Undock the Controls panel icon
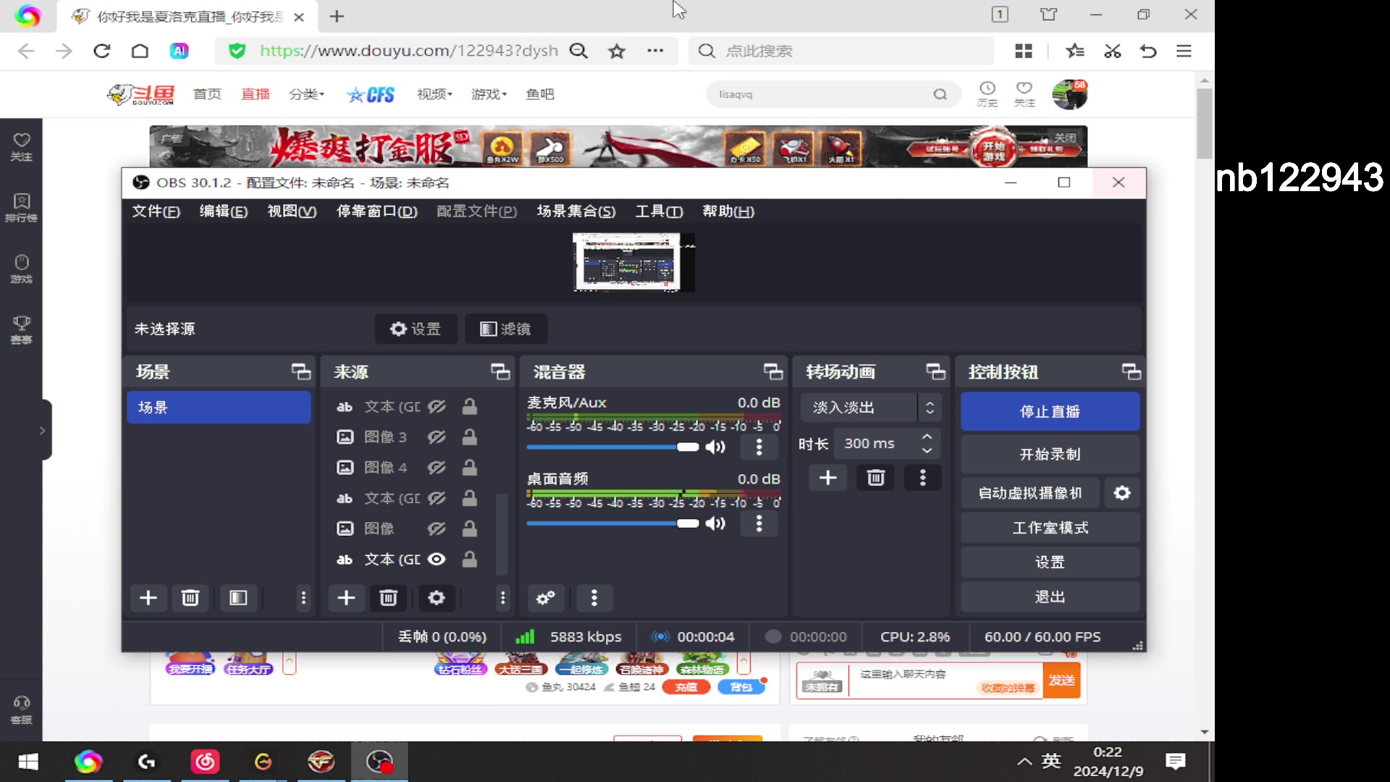 [1131, 372]
